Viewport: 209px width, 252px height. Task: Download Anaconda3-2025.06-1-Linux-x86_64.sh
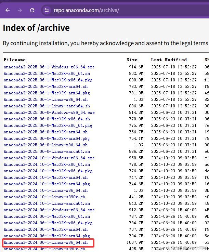click(45, 100)
